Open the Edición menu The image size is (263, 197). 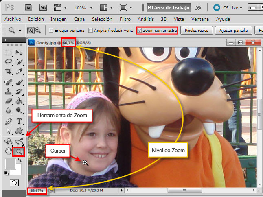(x=36, y=19)
